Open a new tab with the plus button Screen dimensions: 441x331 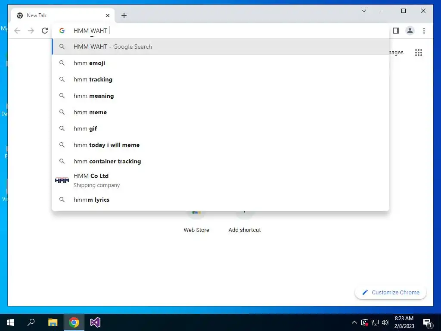124,16
